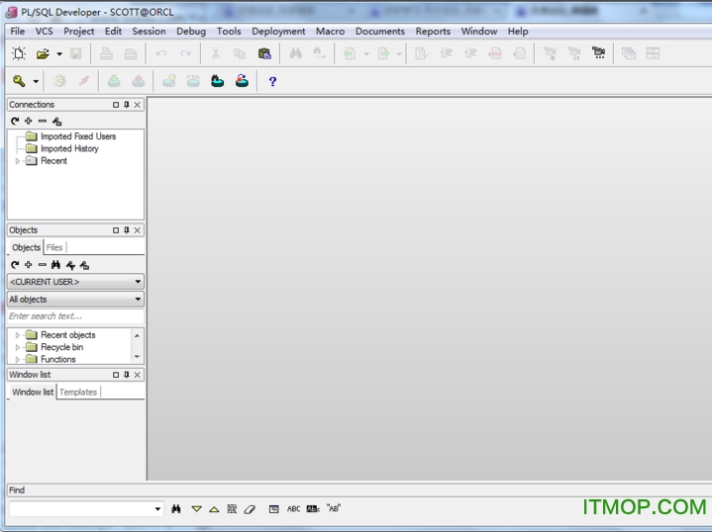The image size is (712, 532).
Task: Select the Objects tab
Action: coord(27,247)
